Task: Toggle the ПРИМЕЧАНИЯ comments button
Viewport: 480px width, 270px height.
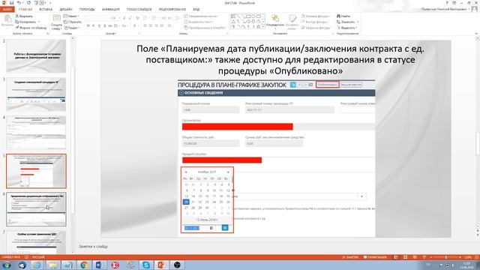Action: [x=375, y=257]
